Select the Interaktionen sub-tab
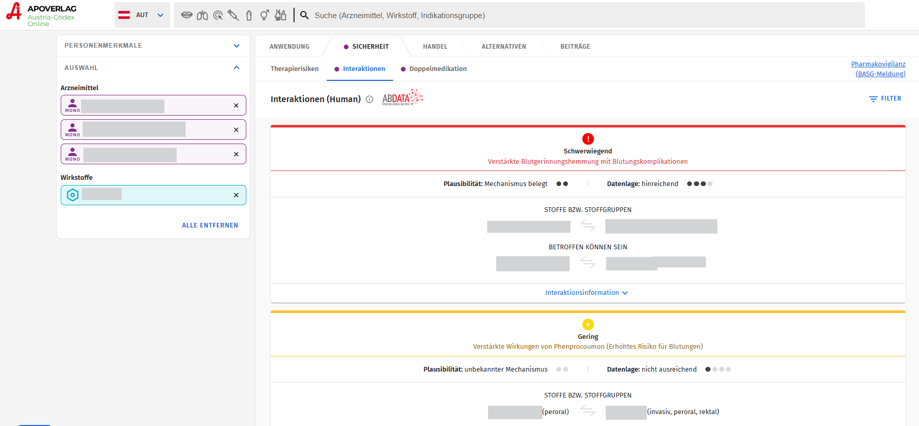 click(360, 69)
